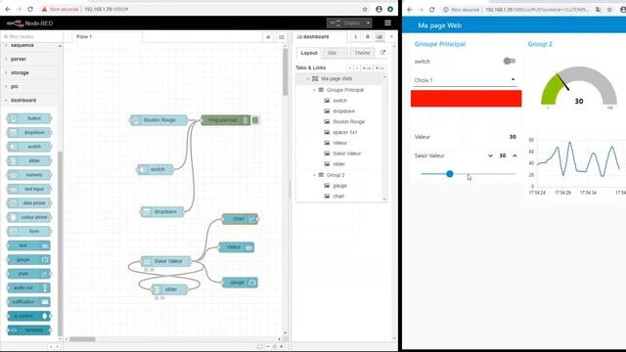
Task: Select form node in palette
Action: coord(29,231)
